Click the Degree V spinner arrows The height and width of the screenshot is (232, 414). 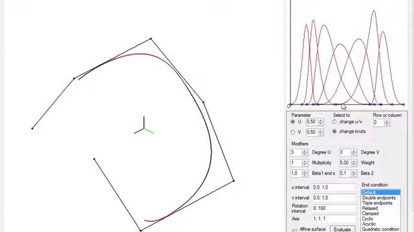tap(354, 152)
